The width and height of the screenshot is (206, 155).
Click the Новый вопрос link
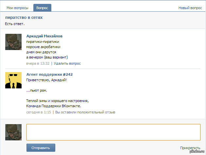point(190,8)
